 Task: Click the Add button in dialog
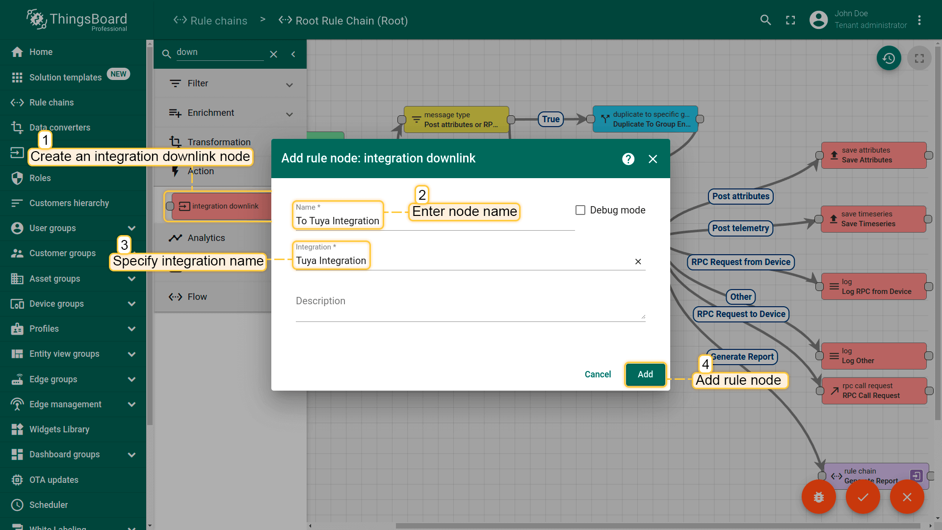click(x=645, y=374)
